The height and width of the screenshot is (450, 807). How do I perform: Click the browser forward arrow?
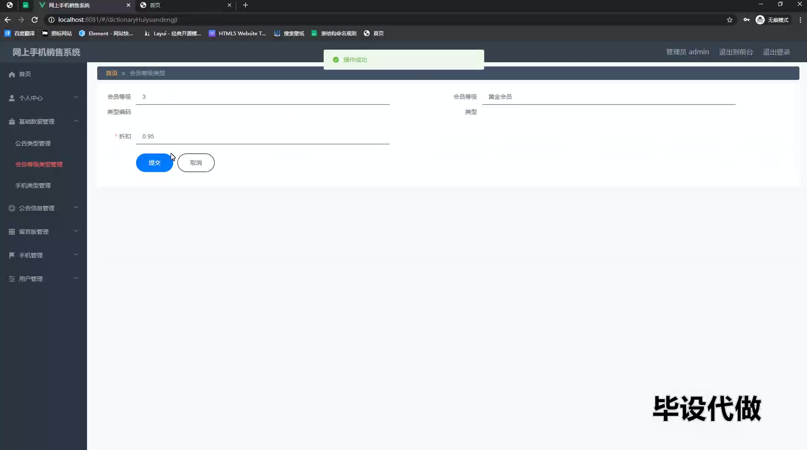click(21, 20)
